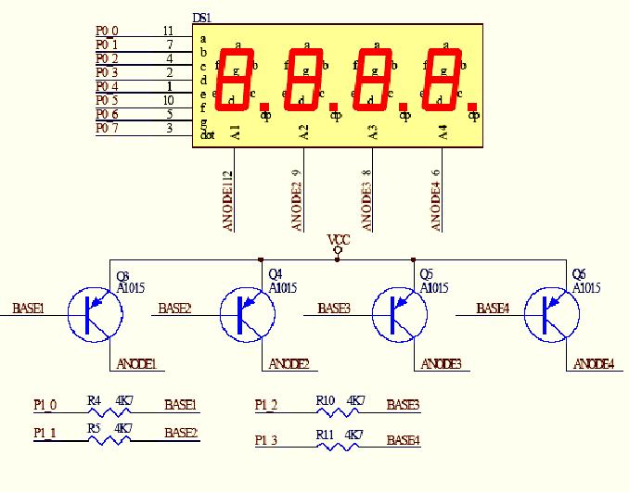Screen dimensions: 629x492
Task: Click the R4 resistor zigzag symbol
Action: coord(109,412)
